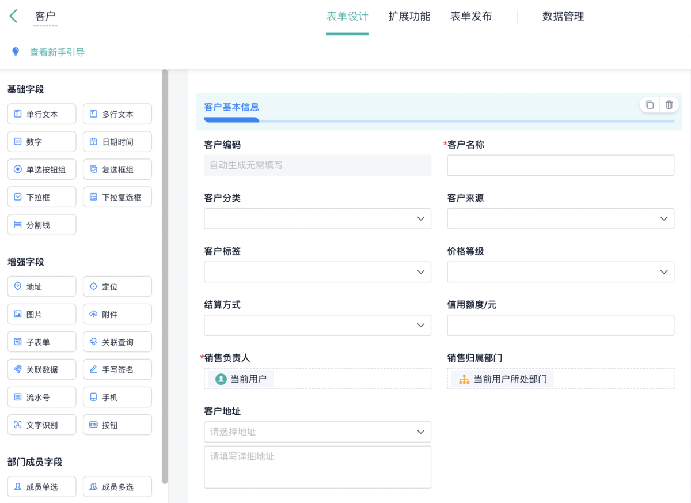The image size is (691, 503).
Task: Switch to the 表单发布 tab
Action: click(471, 16)
